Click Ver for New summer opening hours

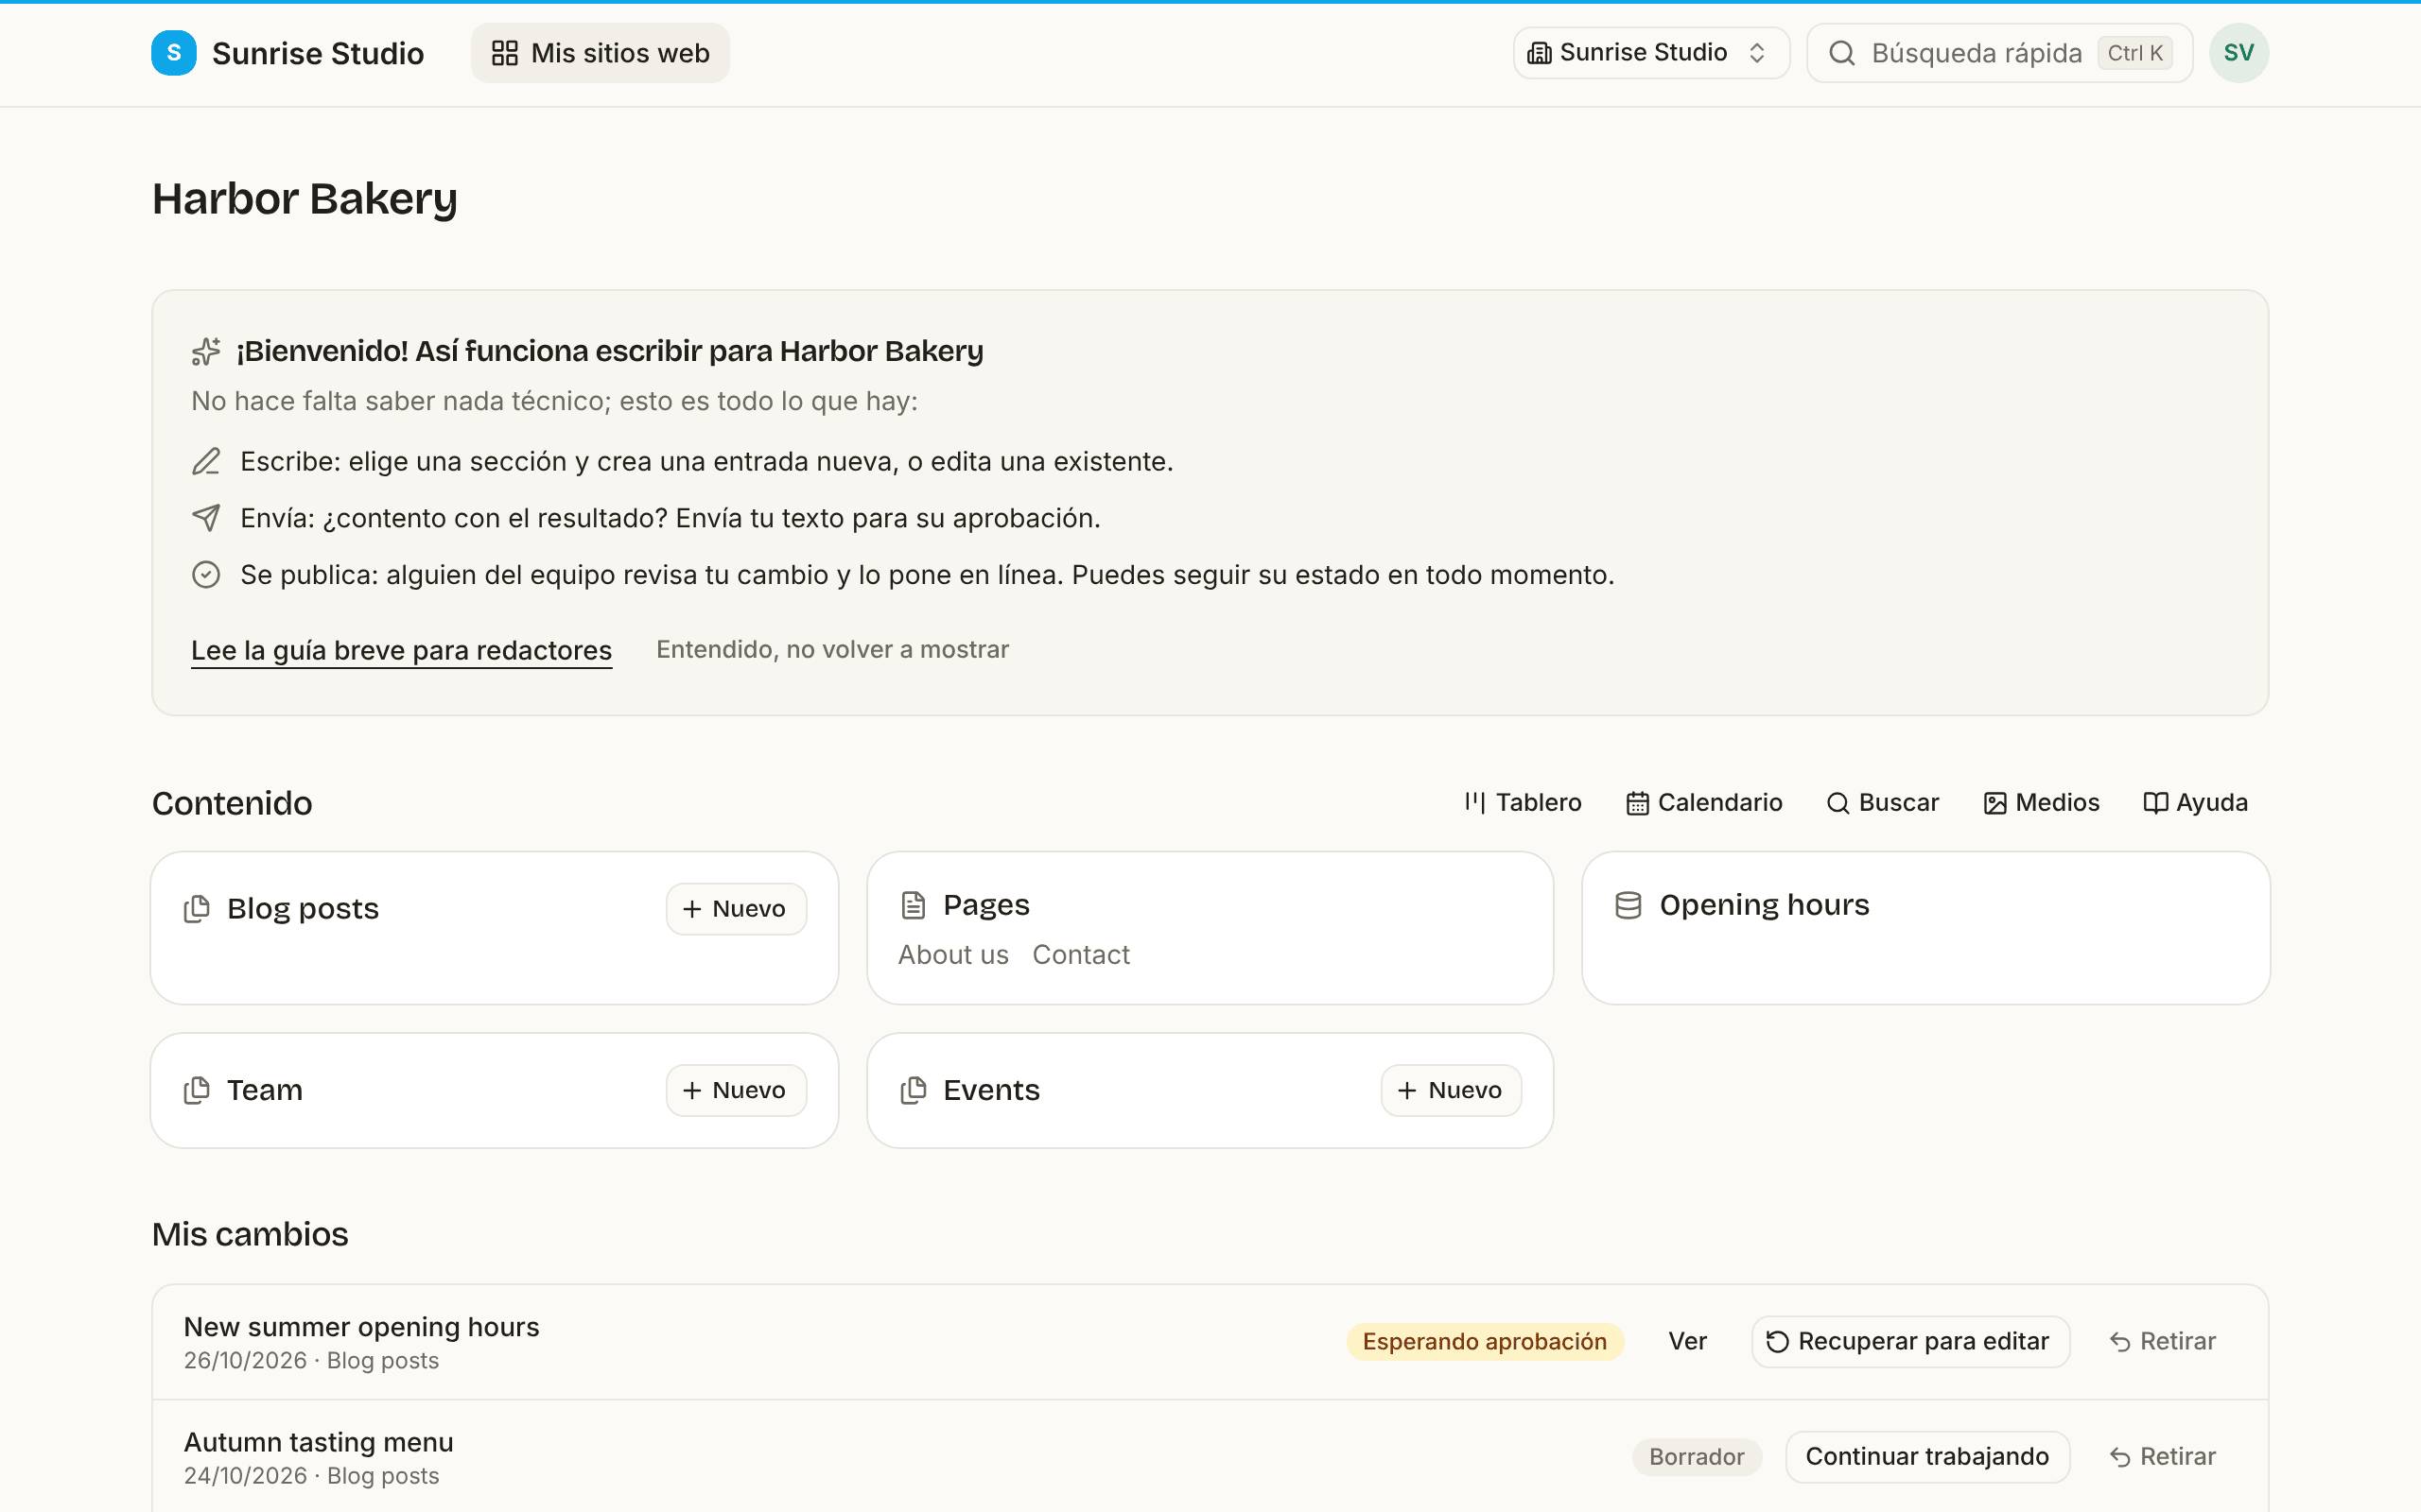click(x=1687, y=1342)
